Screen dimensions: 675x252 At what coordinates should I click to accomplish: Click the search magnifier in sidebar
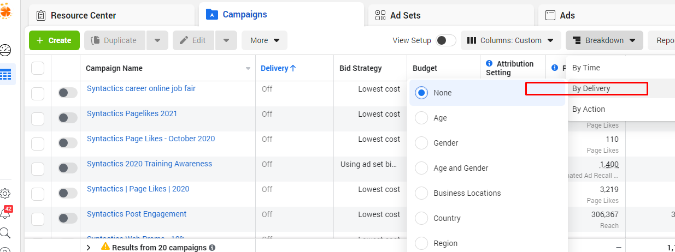coord(5,233)
